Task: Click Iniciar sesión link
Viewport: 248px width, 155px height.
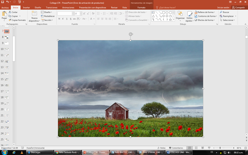Action: pyautogui.click(x=223, y=8)
